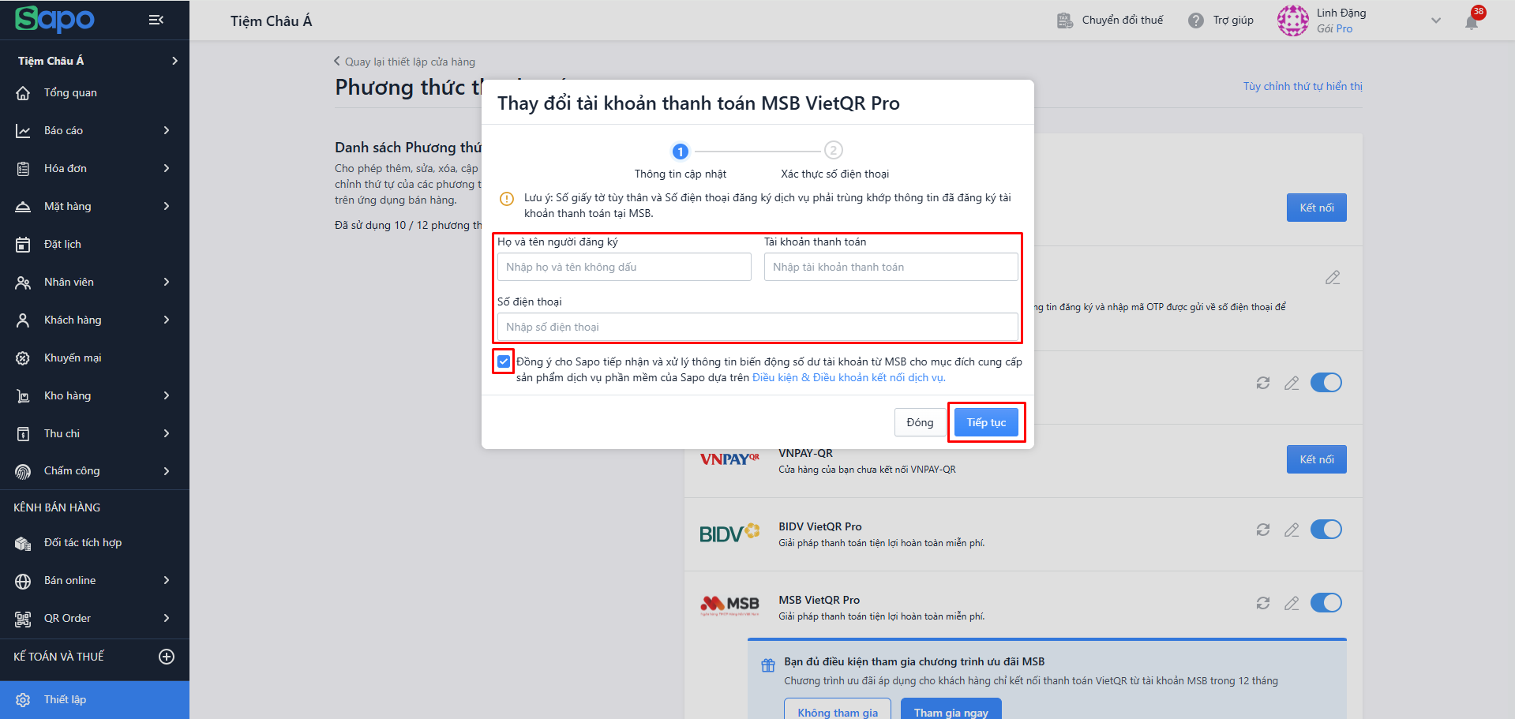Click the Hóa đơn invoice icon
This screenshot has width=1515, height=719.
tap(23, 169)
